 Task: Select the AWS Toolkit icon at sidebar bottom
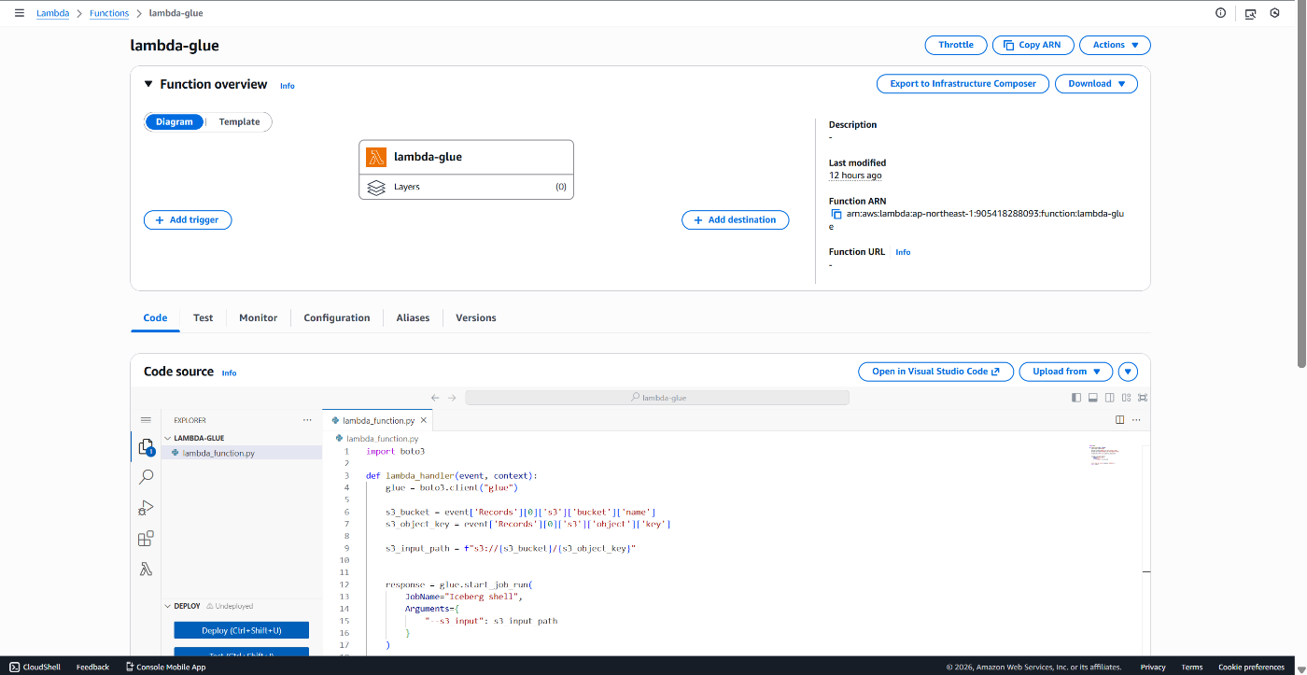click(146, 569)
